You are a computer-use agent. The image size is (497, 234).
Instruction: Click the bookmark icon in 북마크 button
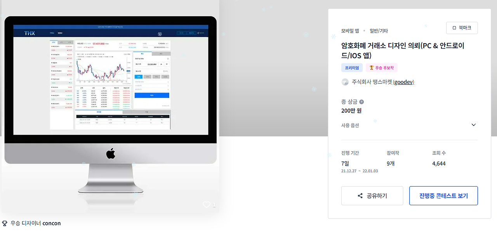[454, 28]
